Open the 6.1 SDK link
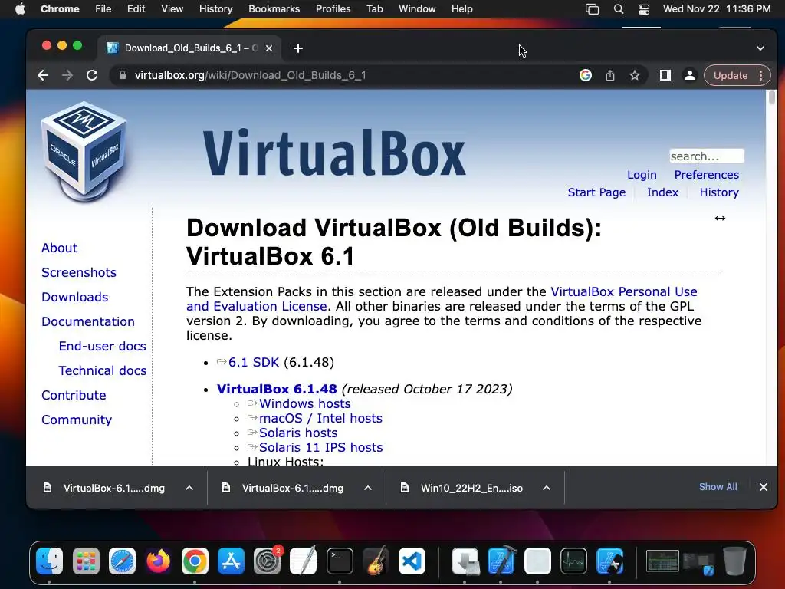The image size is (785, 589). pyautogui.click(x=253, y=362)
